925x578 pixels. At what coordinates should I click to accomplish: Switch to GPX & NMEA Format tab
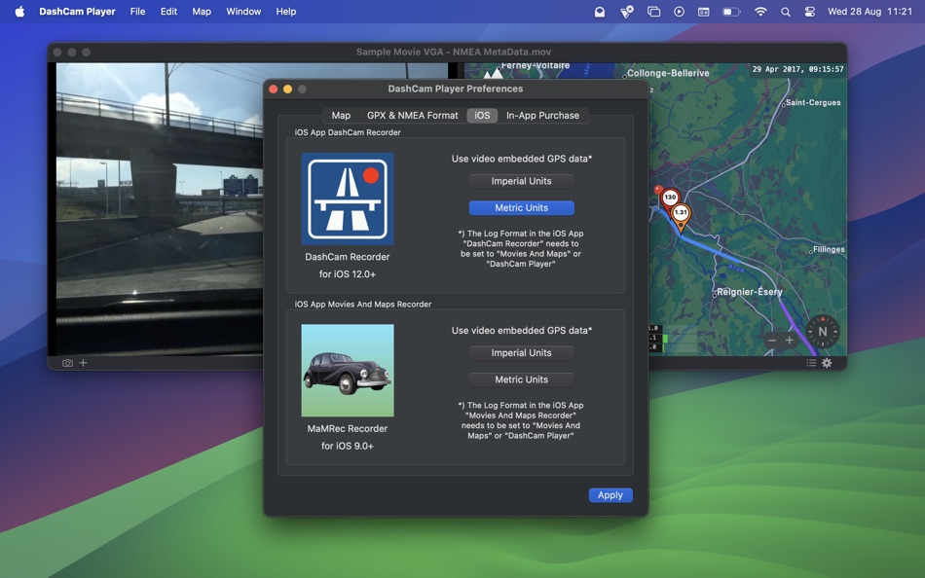[413, 116]
